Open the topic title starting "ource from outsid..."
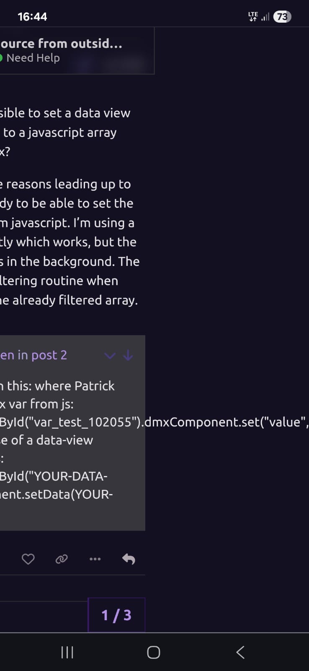The image size is (309, 671). tap(61, 43)
